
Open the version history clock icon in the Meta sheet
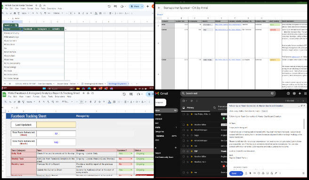124,94
